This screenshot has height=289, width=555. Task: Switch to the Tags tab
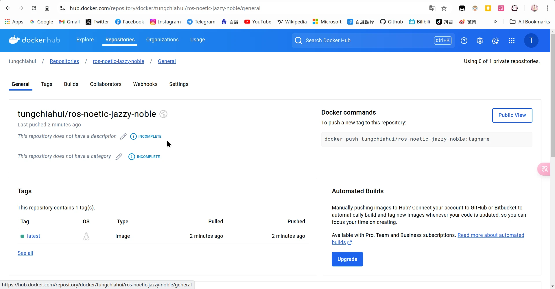(47, 84)
